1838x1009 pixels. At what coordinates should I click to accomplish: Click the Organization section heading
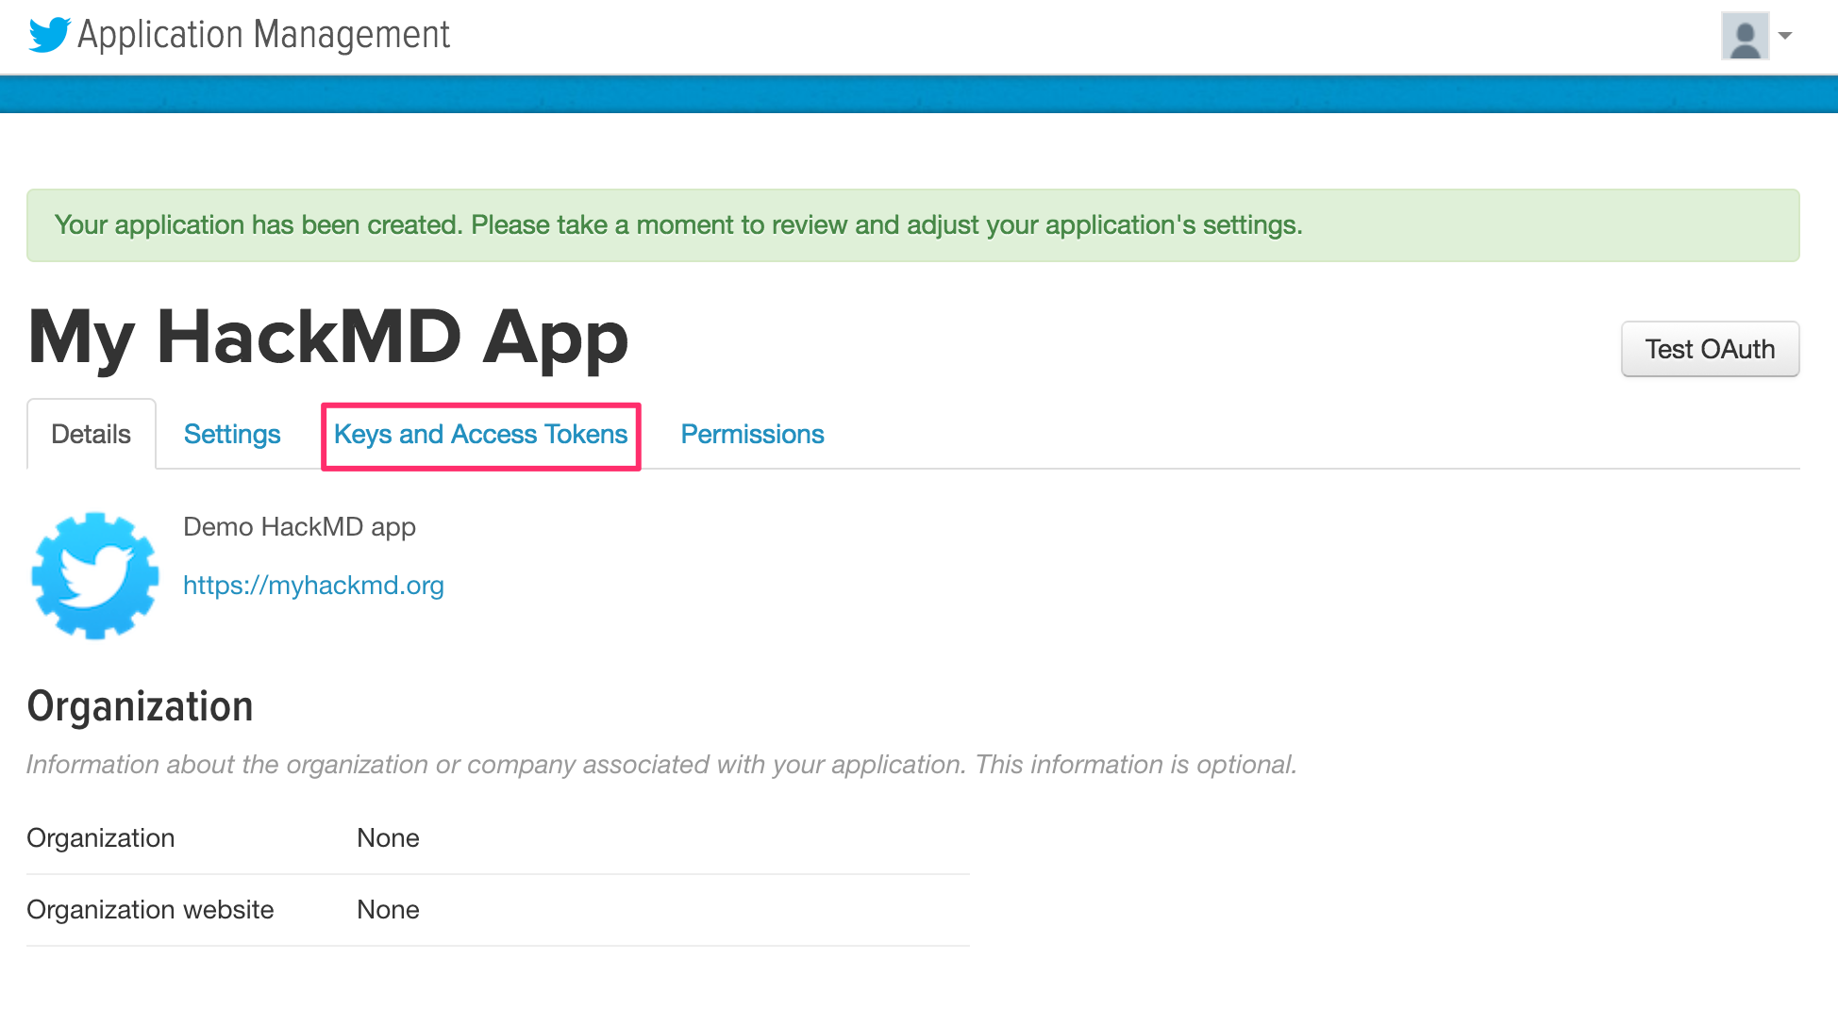click(x=140, y=706)
